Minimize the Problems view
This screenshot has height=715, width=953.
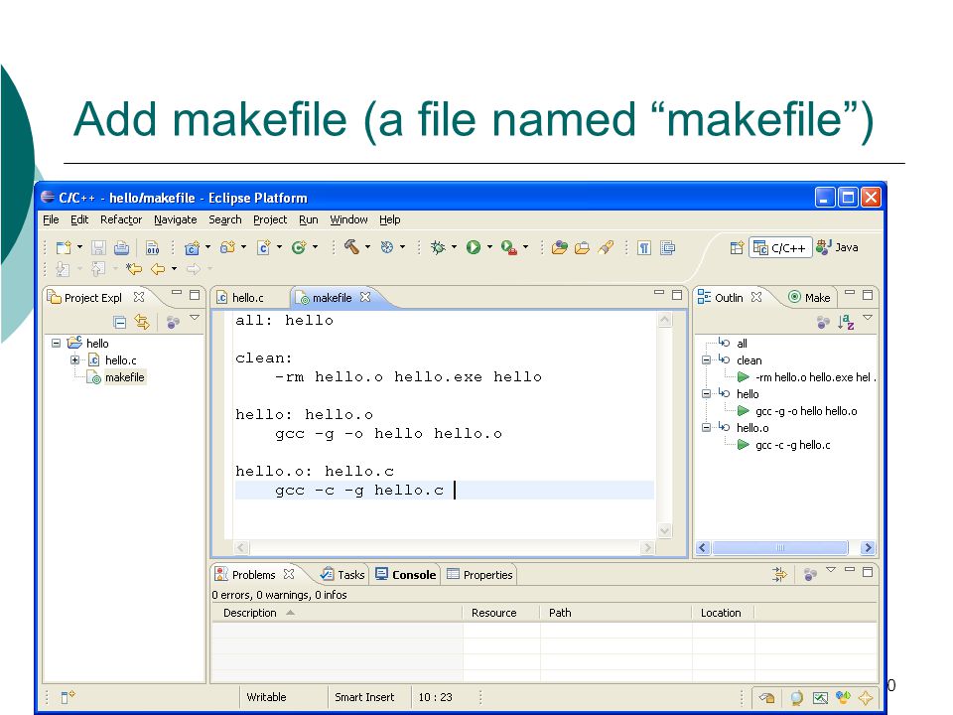click(850, 570)
